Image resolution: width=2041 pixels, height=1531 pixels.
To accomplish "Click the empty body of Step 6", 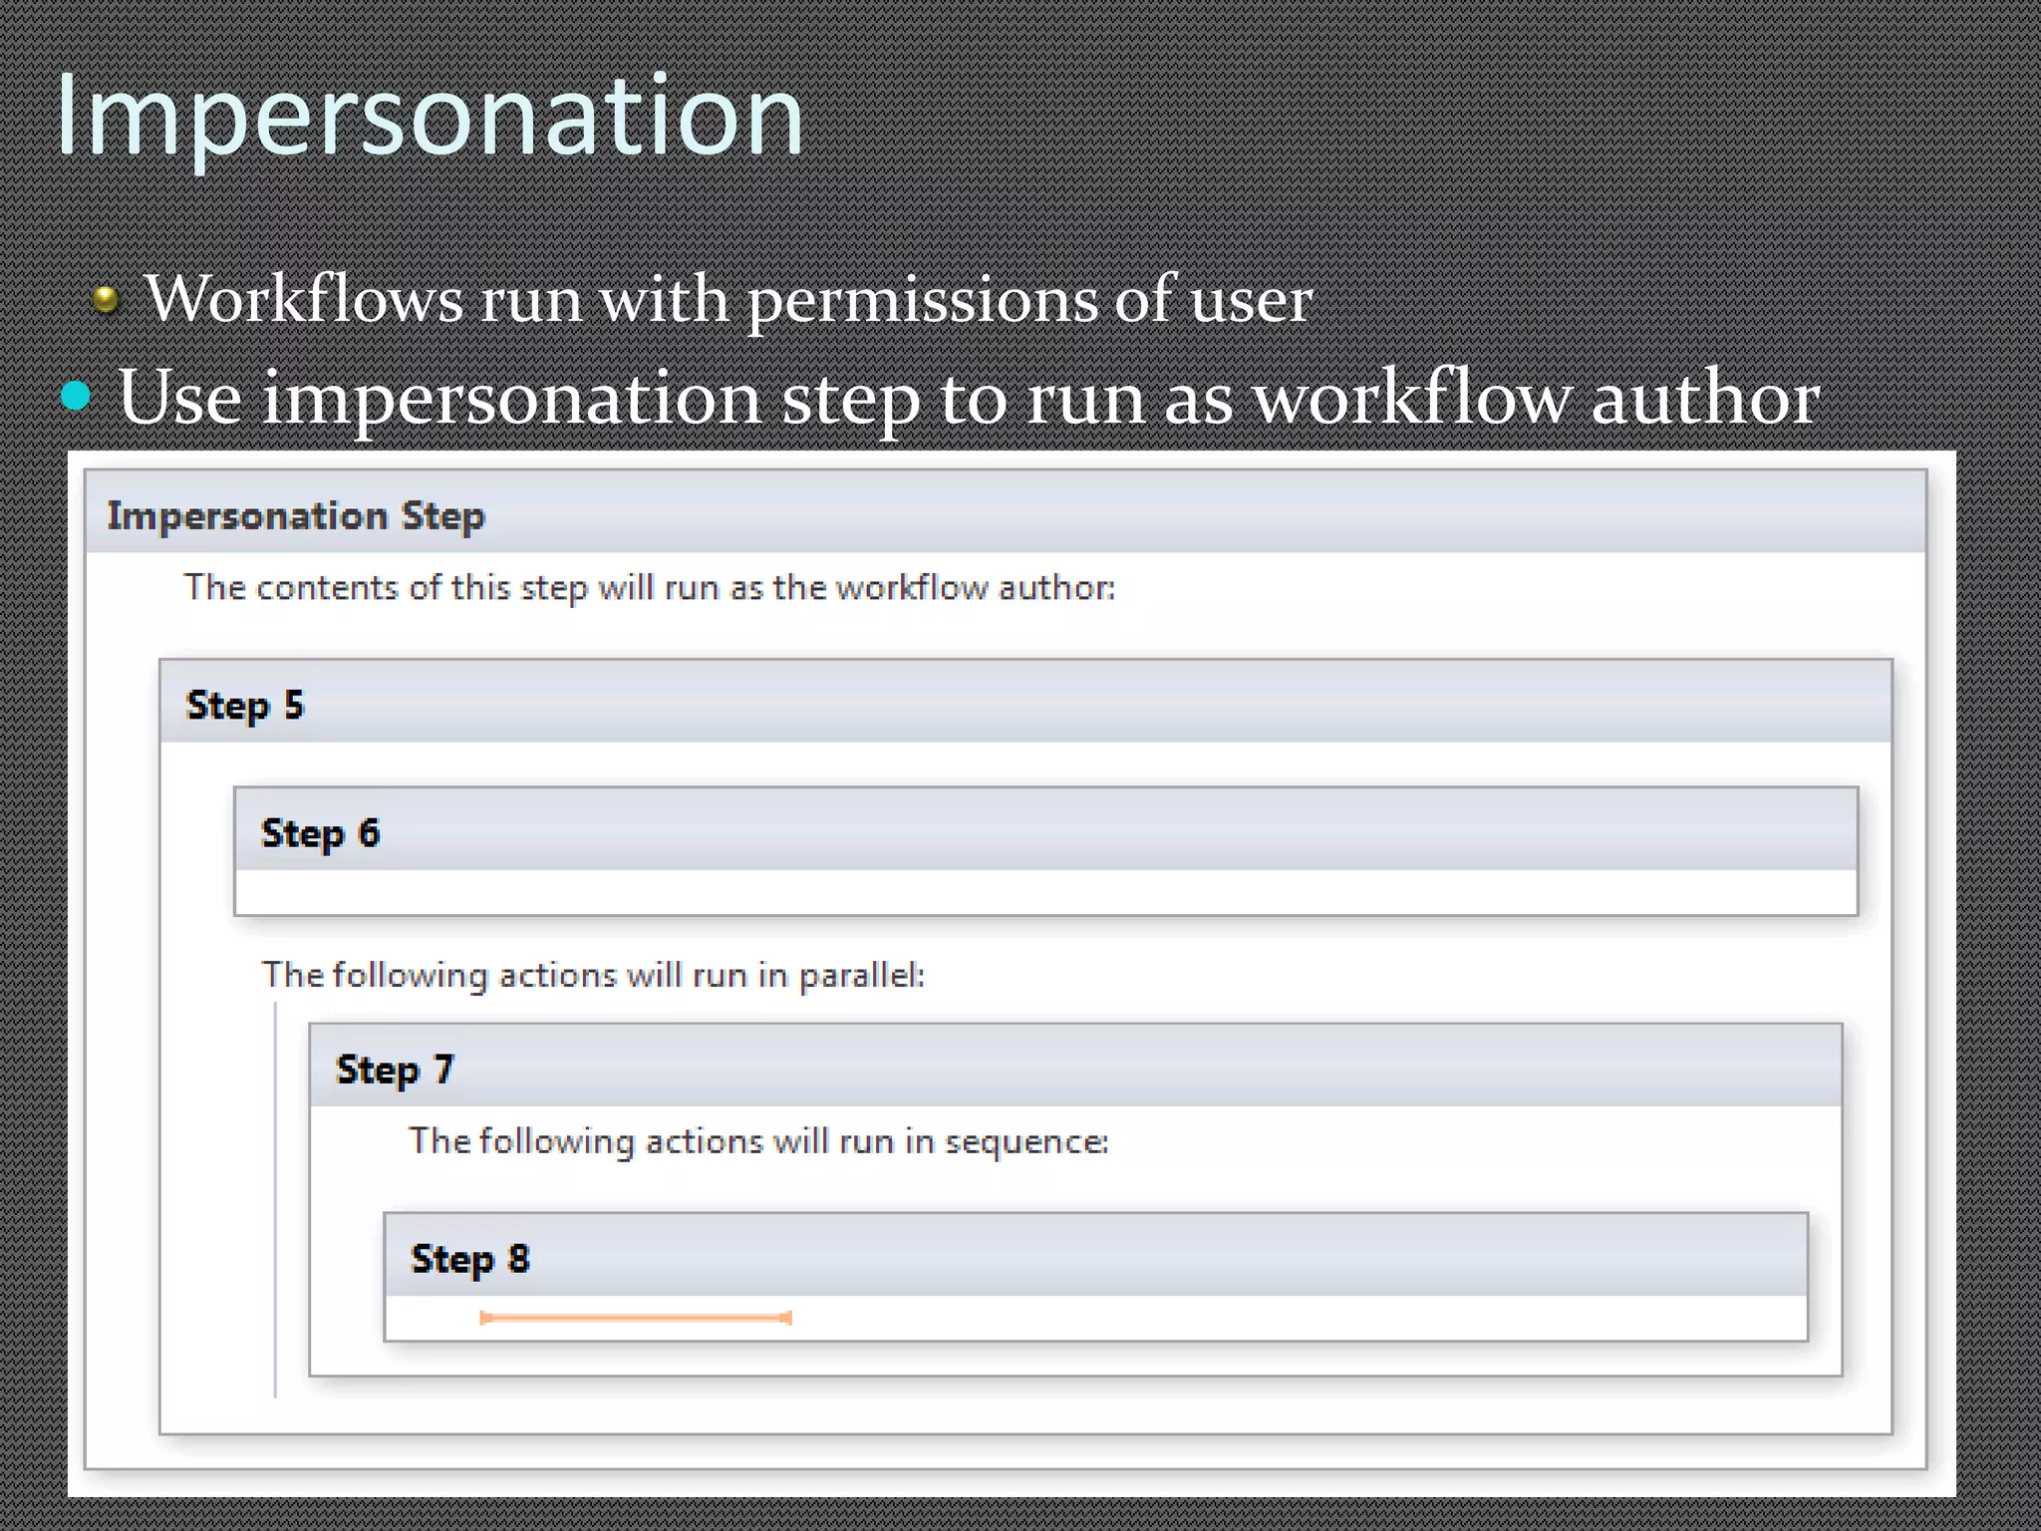I will tap(1045, 892).
